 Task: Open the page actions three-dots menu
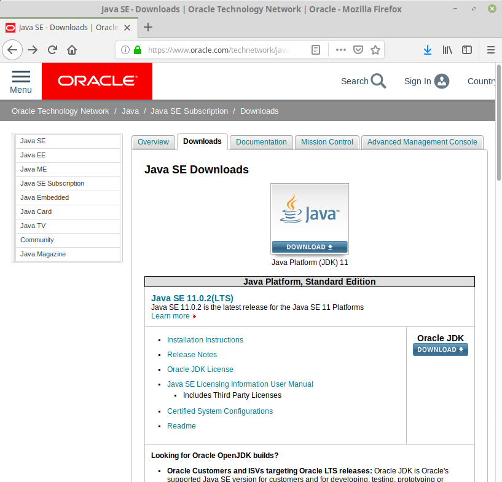[x=340, y=50]
